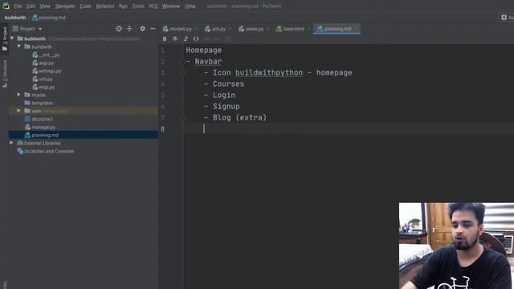Select __init__.py in project tree
Viewport: 514px width, 289px height.
pos(46,55)
